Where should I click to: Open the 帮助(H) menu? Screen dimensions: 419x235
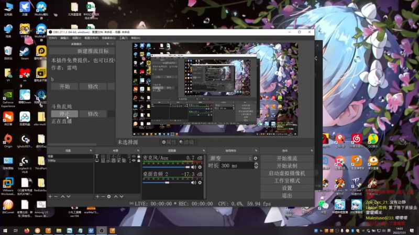(136, 38)
